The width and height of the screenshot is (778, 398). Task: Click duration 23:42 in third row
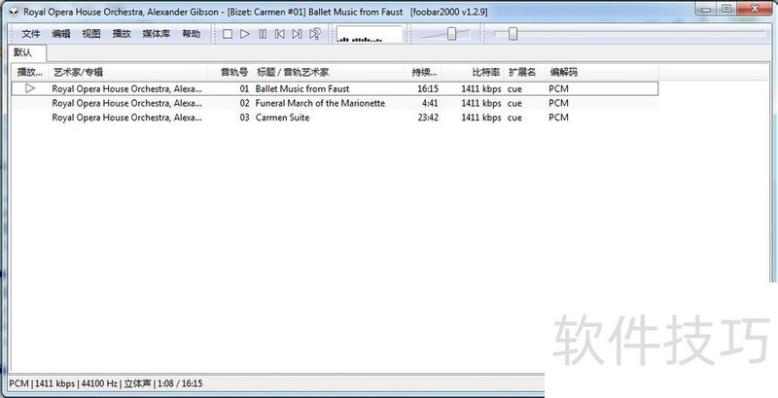pos(427,117)
